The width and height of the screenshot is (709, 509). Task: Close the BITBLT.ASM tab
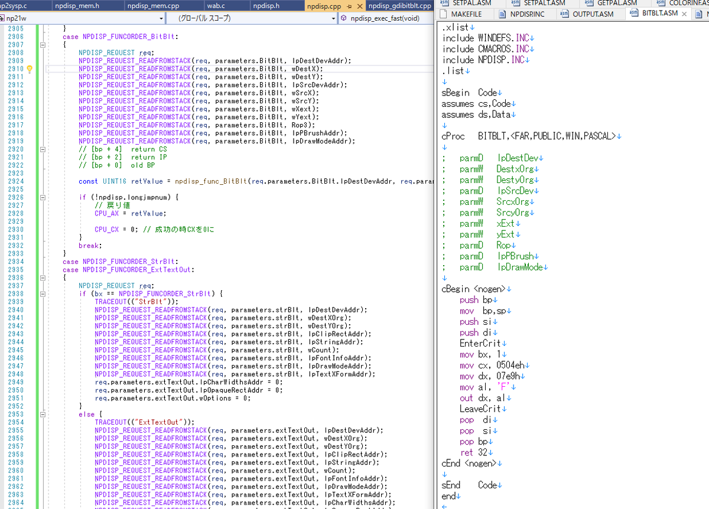pyautogui.click(x=685, y=14)
